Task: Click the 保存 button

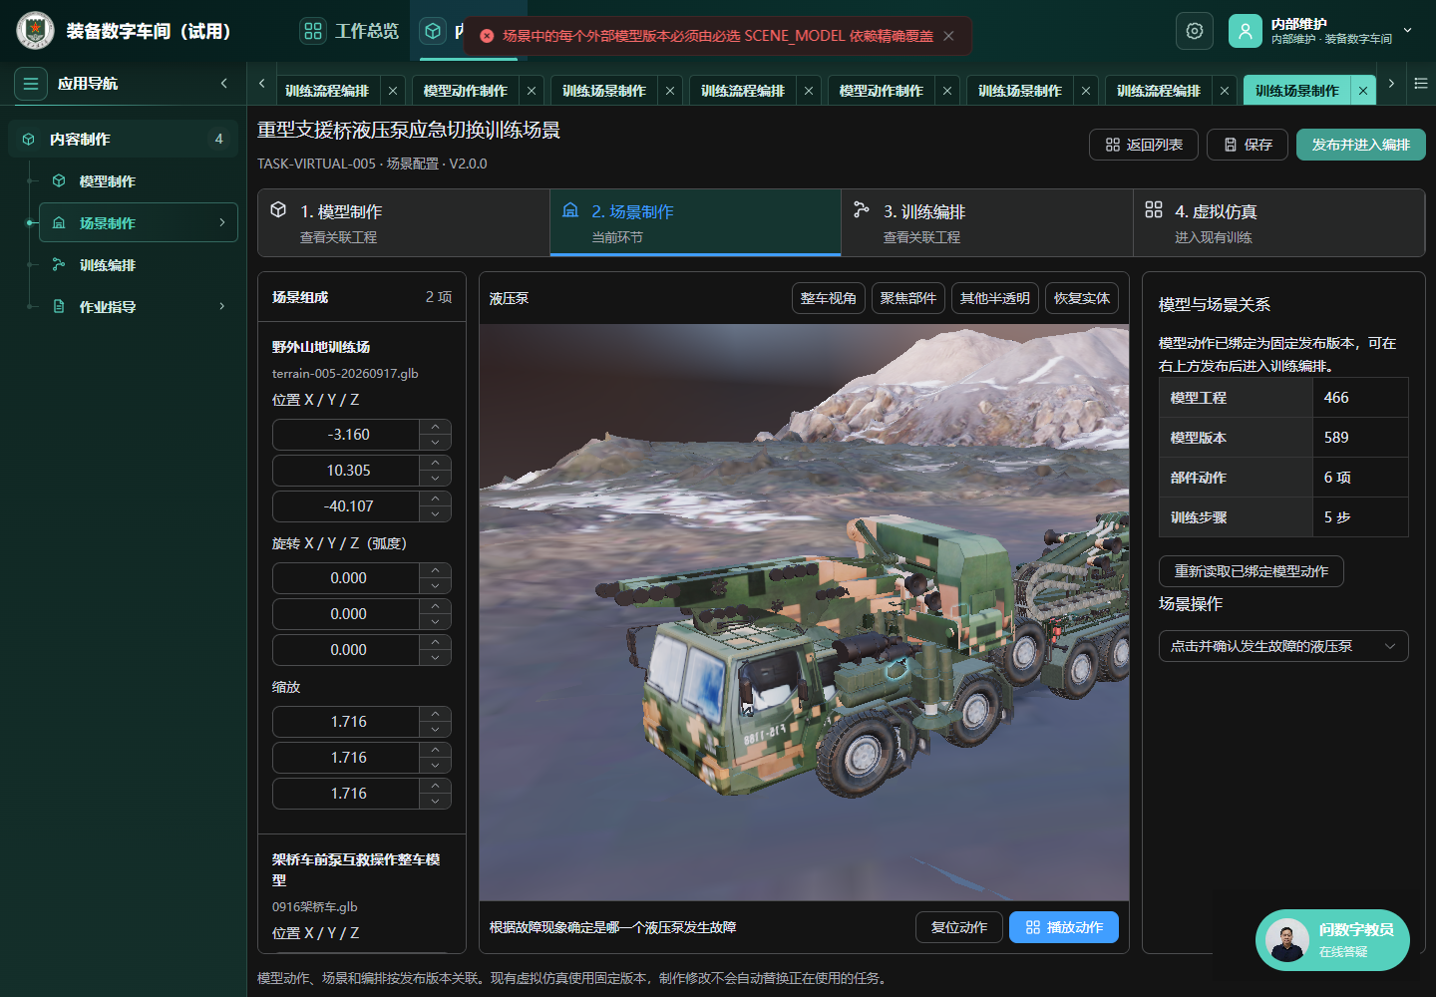Action: [x=1248, y=145]
